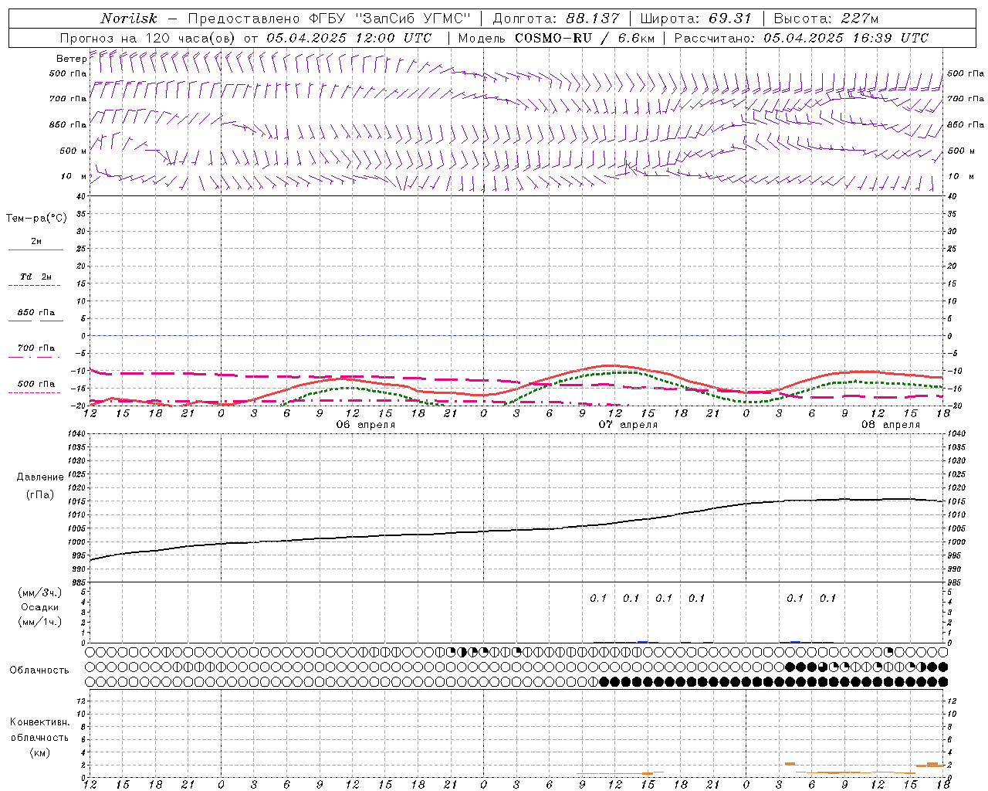Select the "07 апреля" date label
The width and height of the screenshot is (988, 791).
[628, 425]
